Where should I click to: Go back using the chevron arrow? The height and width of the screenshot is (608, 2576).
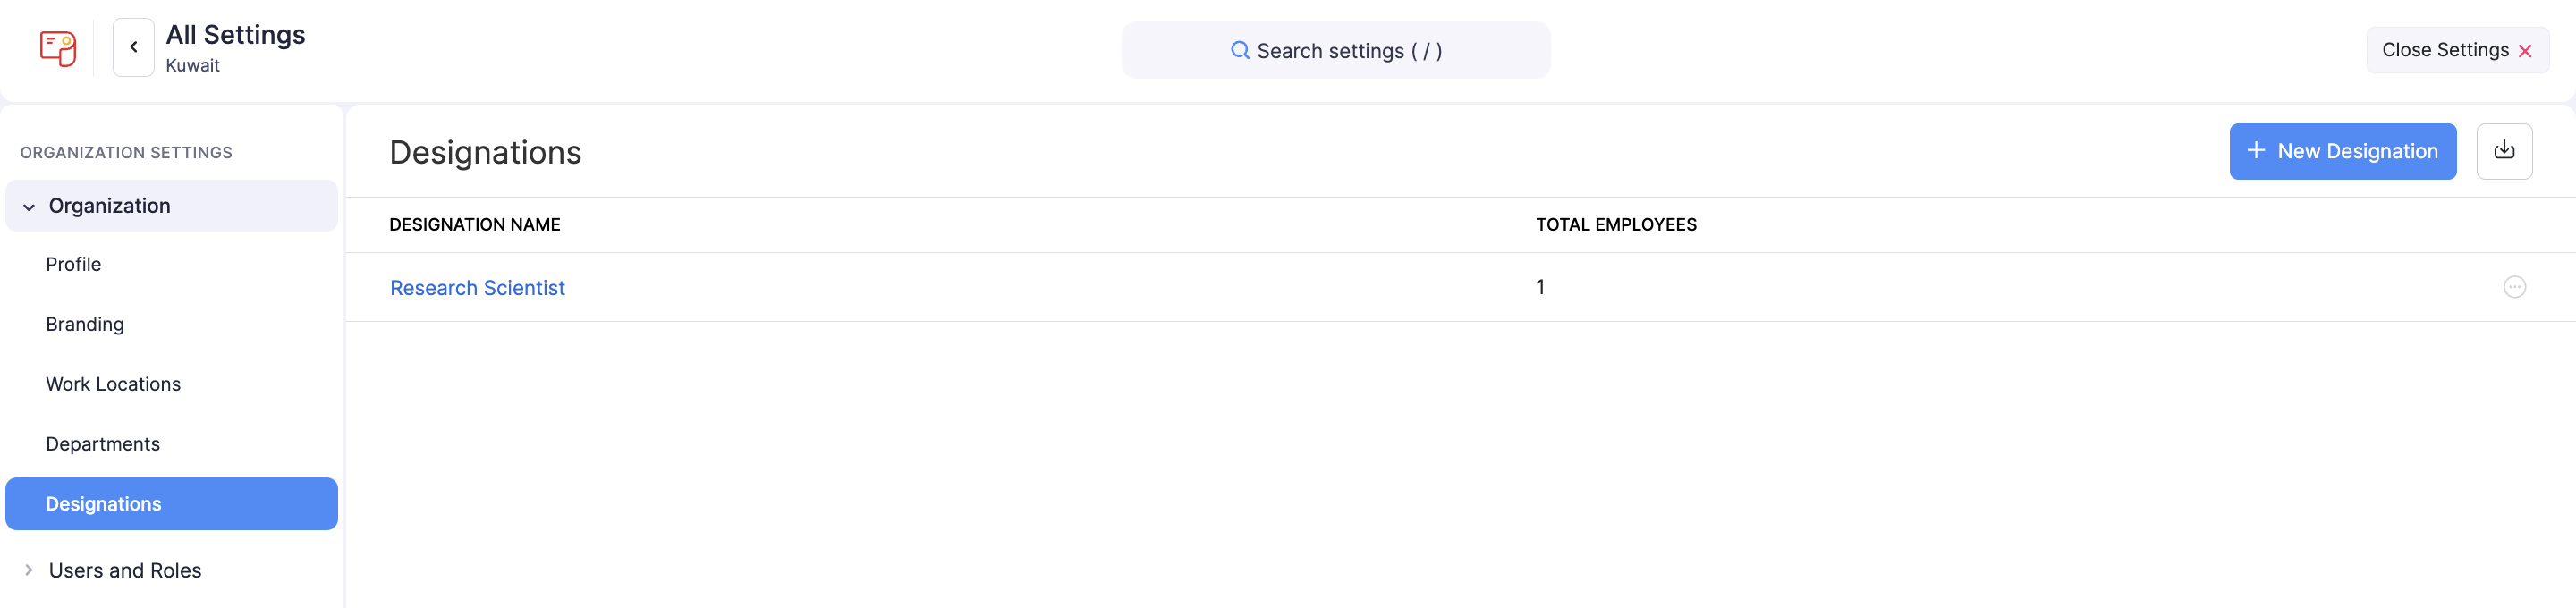tap(133, 47)
